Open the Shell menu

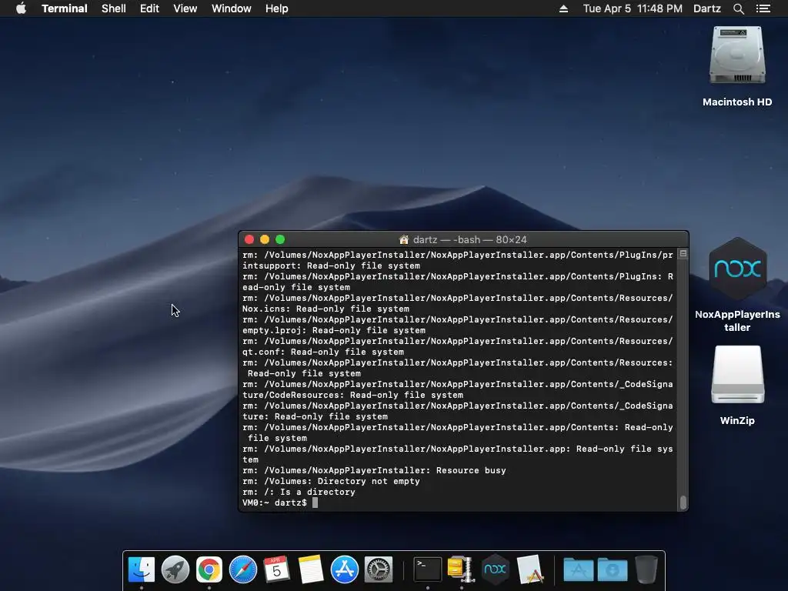(114, 8)
